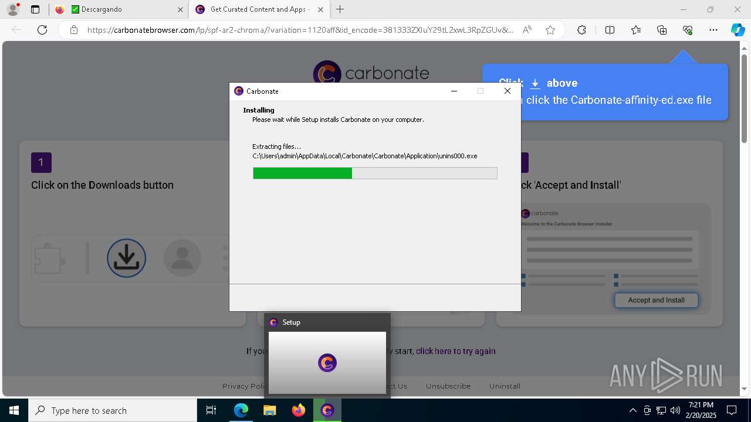Click the Setup taskbar preview thumbnail

(x=327, y=363)
